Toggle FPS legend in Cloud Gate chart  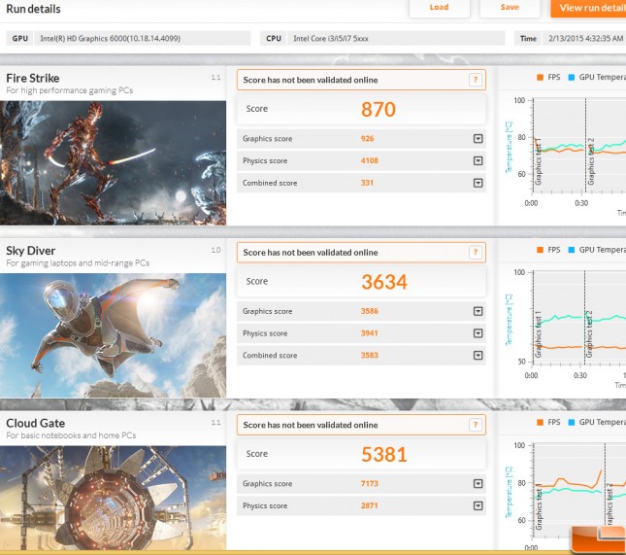[x=548, y=422]
